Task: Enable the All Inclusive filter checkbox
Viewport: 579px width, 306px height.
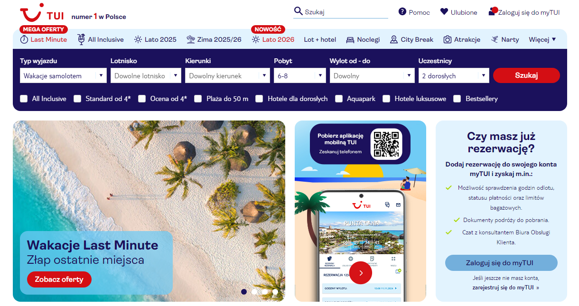Action: (x=24, y=99)
